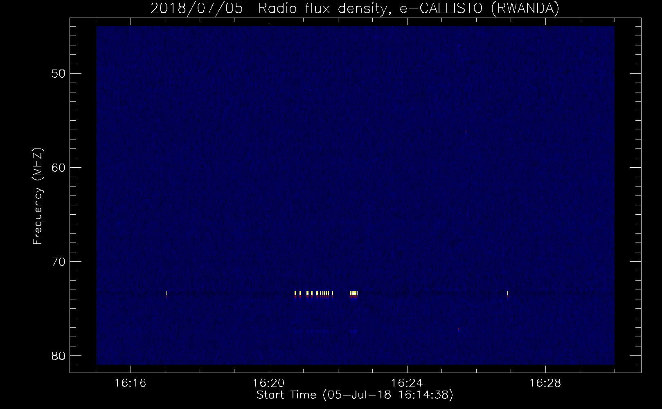Viewport: 662px width, 409px height.
Task: Click the 16:16 time tick label
Action: pos(131,383)
